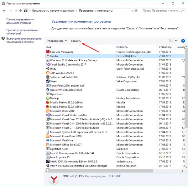188x186 pixels.
Task: Click the horizontal scrollbar left arrow
Action: 46,171
